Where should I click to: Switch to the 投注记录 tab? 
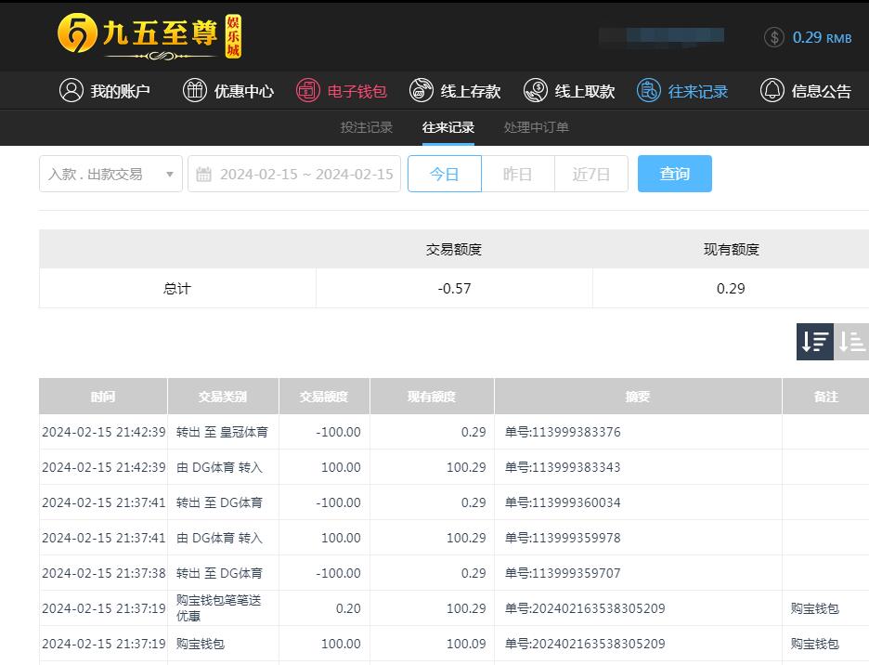click(x=366, y=127)
